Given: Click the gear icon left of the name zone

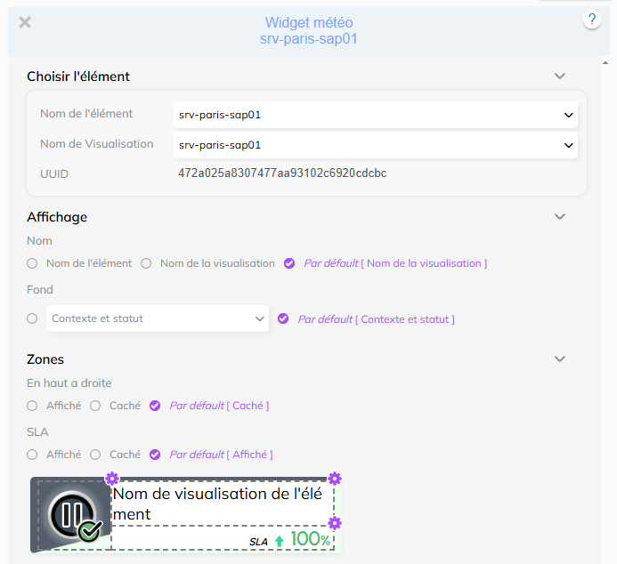Looking at the screenshot, I should (x=112, y=479).
